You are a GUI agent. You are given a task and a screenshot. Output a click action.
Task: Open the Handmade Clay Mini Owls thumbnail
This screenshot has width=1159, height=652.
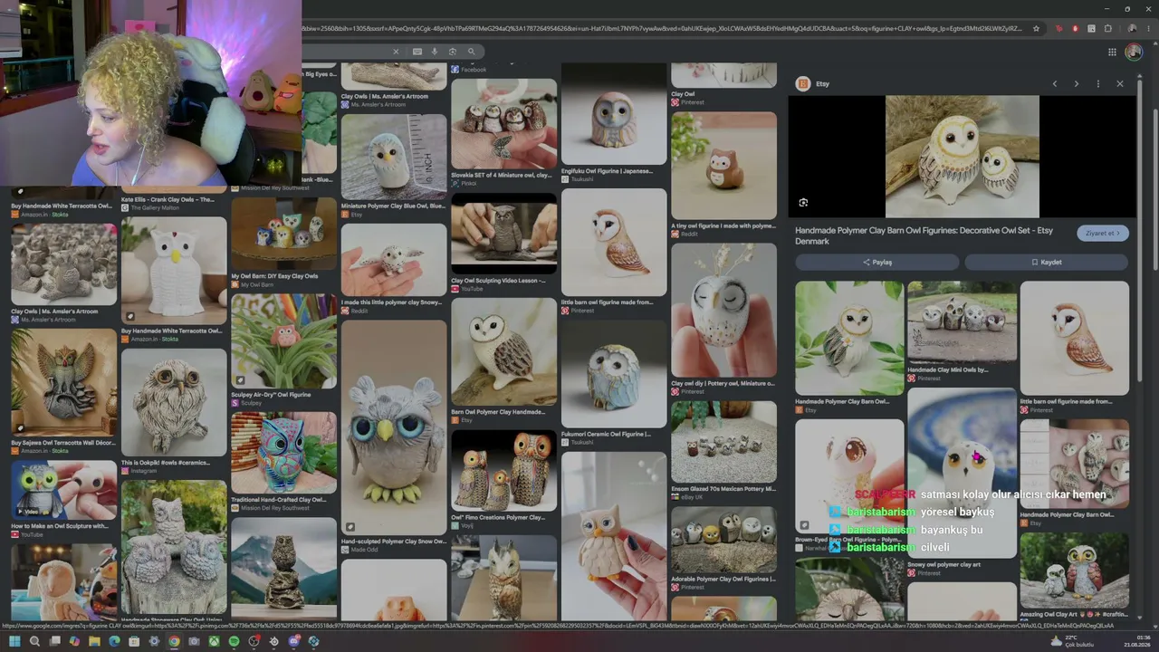[x=962, y=322]
